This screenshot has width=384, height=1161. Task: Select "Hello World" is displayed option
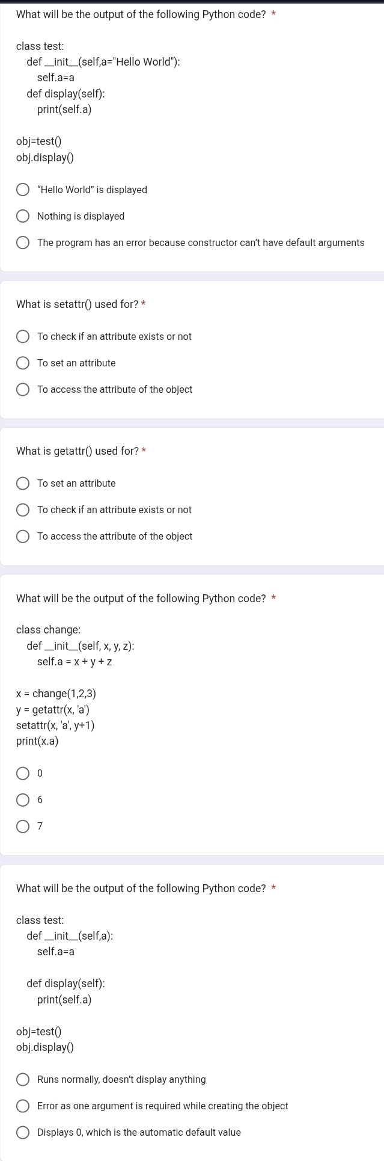(23, 189)
